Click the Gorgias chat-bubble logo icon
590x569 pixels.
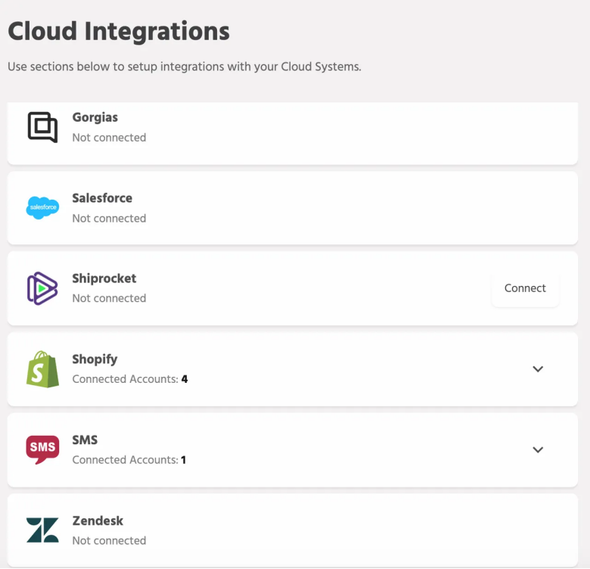click(x=42, y=127)
